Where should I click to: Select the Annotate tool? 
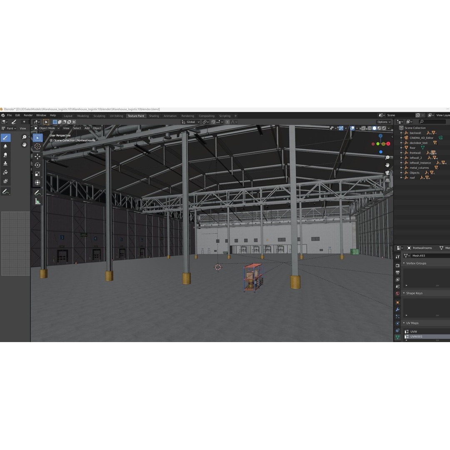coord(37,192)
